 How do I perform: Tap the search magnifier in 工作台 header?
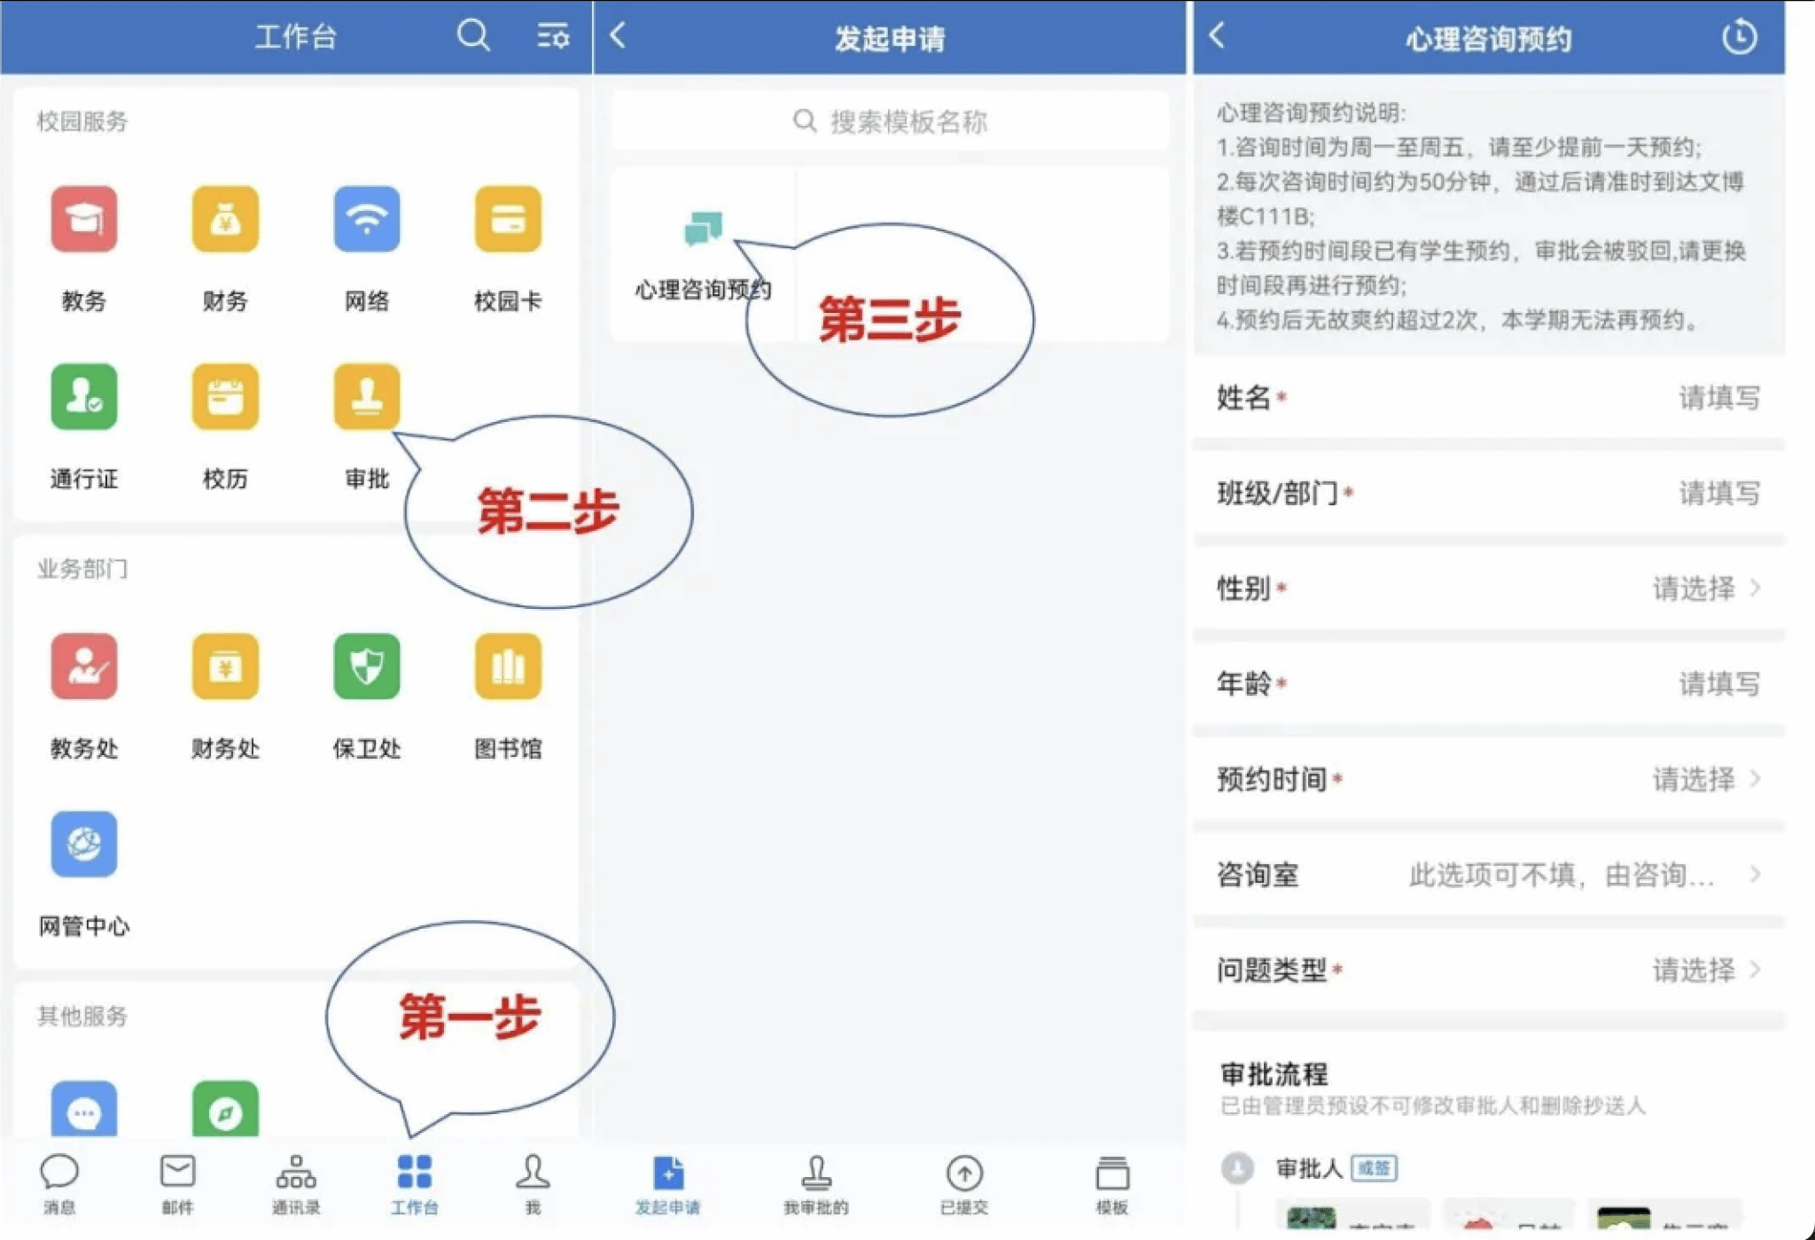coord(473,36)
